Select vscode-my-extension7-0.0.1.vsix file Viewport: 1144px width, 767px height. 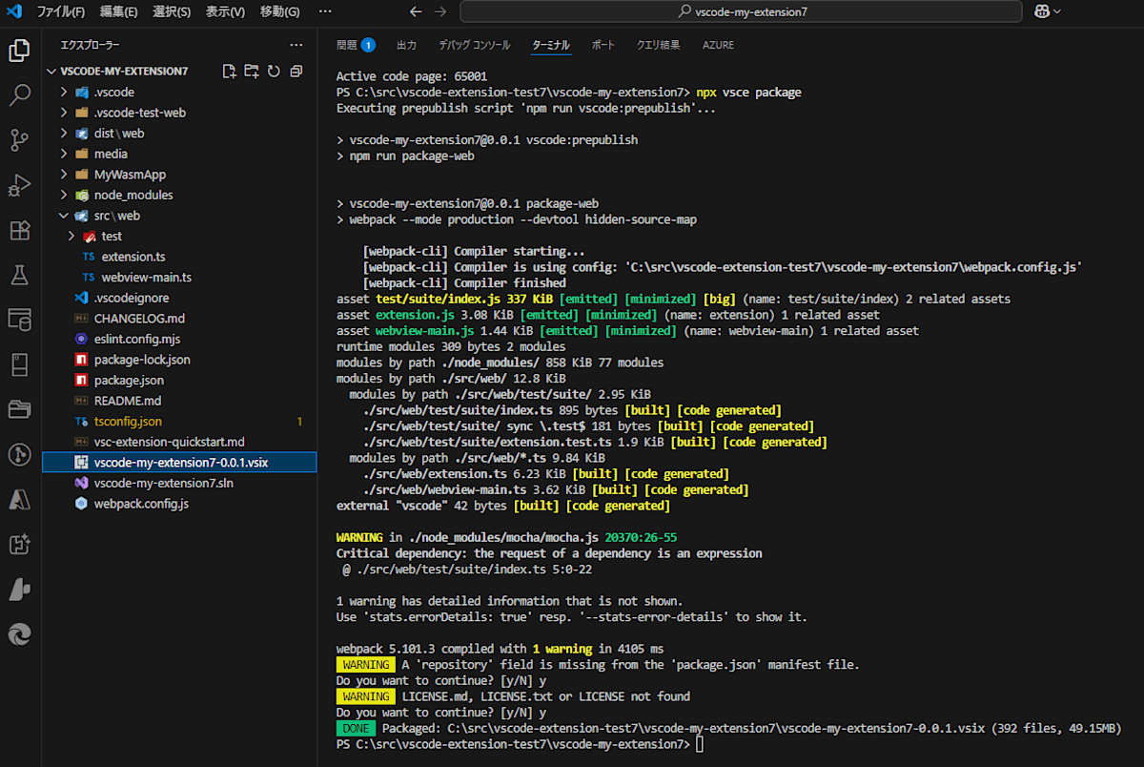pos(179,462)
